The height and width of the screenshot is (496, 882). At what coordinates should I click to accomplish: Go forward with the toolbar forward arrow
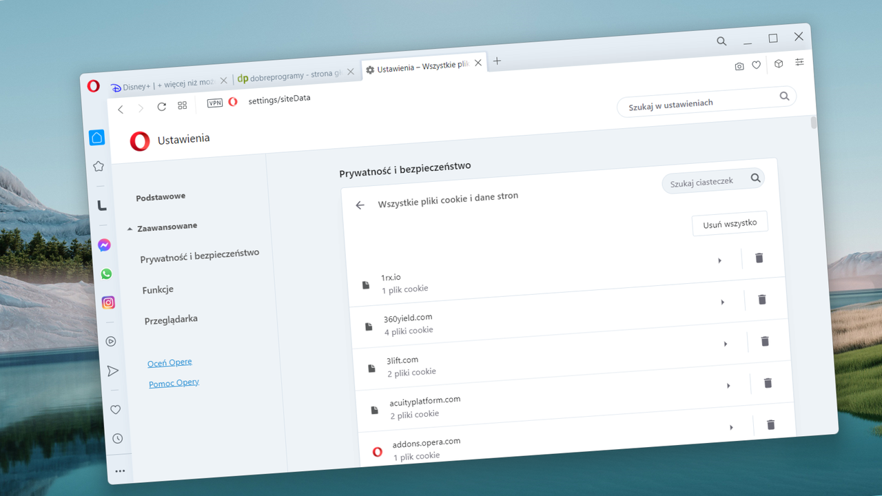(141, 108)
